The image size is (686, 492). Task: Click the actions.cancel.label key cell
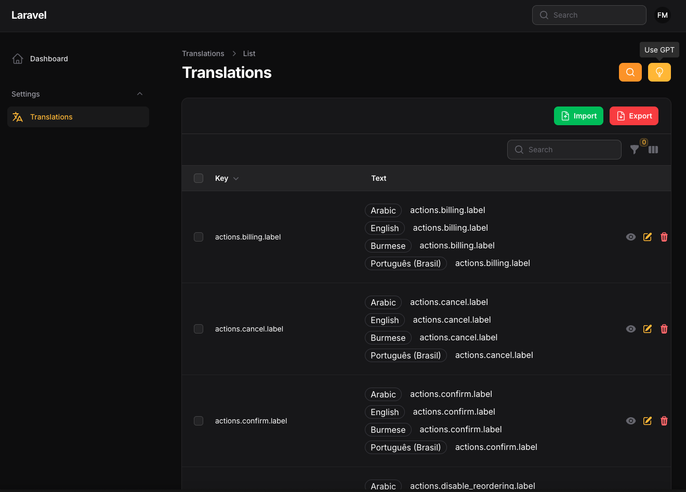click(x=249, y=329)
